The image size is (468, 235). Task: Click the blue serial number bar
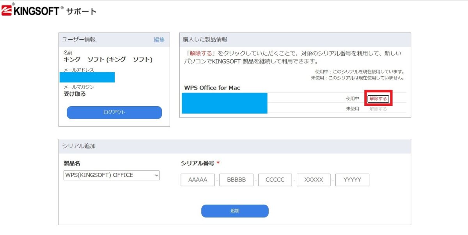tap(224, 103)
